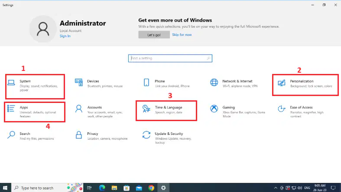
Task: Click the Accounts category title
Action: point(94,107)
